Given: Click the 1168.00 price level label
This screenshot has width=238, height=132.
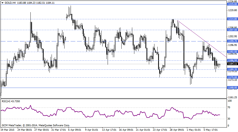Looking at the screenshot, I should [232, 88].
